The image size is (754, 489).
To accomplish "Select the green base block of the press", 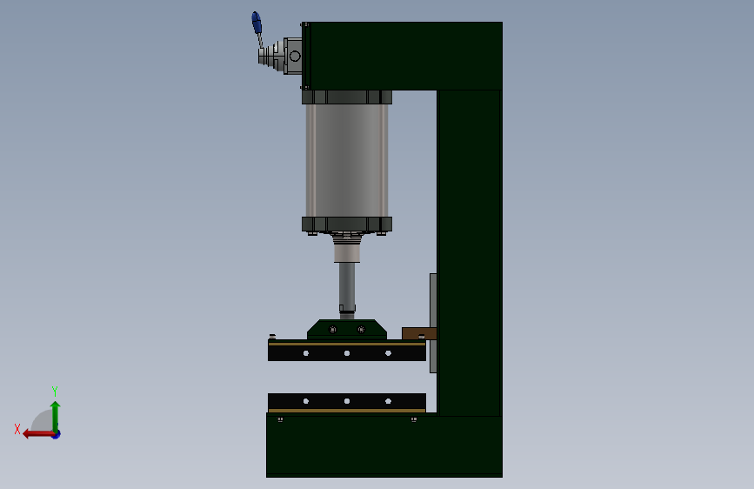I will (384, 446).
